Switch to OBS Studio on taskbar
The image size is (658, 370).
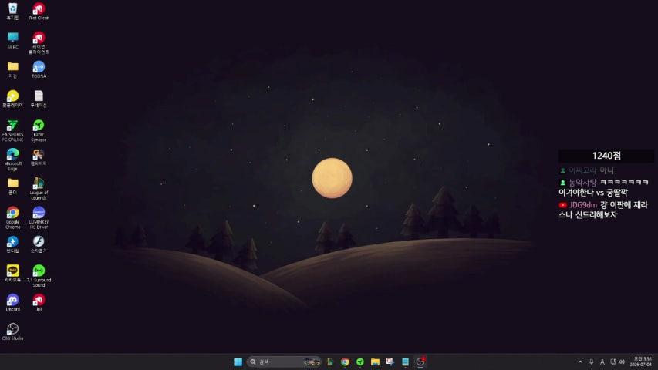pos(420,362)
